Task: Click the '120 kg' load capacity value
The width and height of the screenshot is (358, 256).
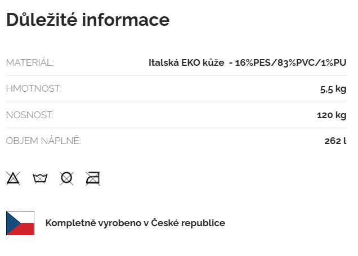Action: point(332,115)
